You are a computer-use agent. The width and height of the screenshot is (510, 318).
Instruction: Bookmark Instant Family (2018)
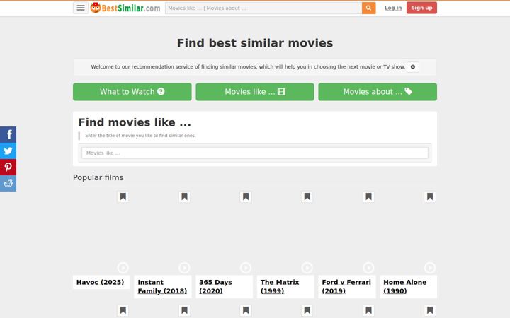(184, 196)
